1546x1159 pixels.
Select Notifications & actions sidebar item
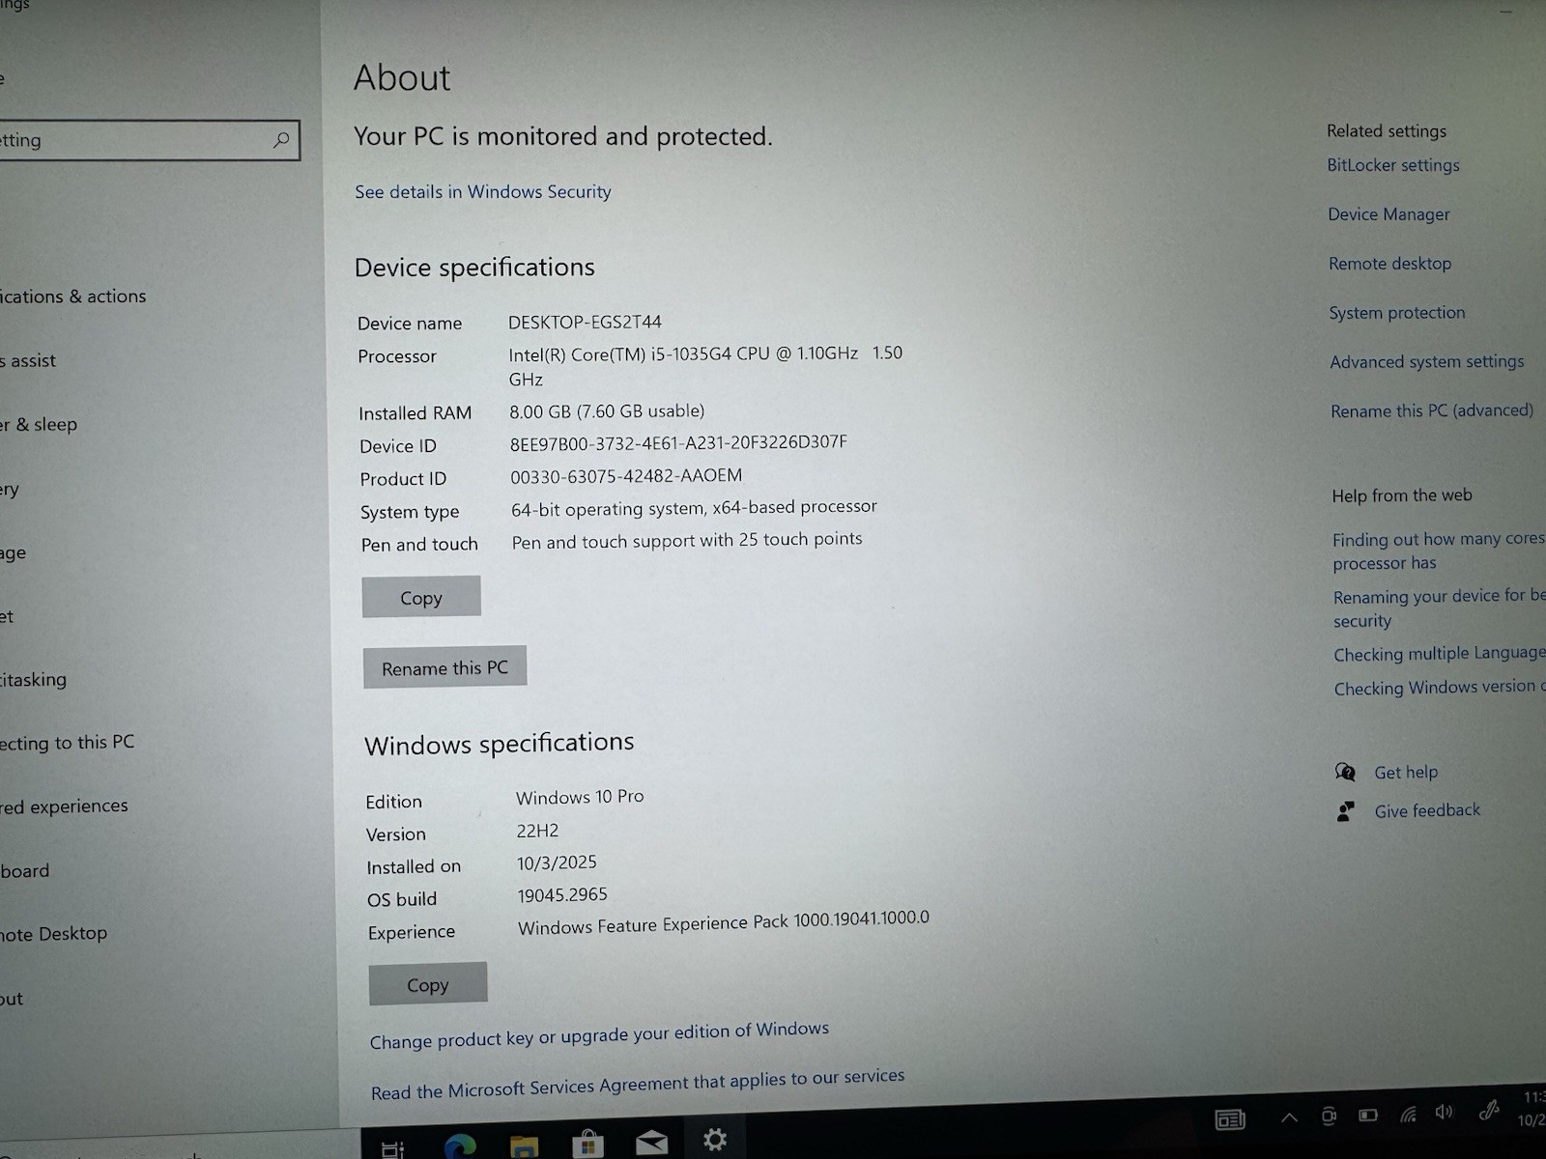73,297
